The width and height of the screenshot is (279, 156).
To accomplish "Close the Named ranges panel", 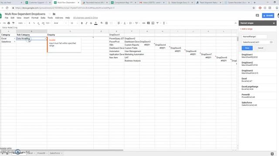I will pyautogui.click(x=274, y=23).
